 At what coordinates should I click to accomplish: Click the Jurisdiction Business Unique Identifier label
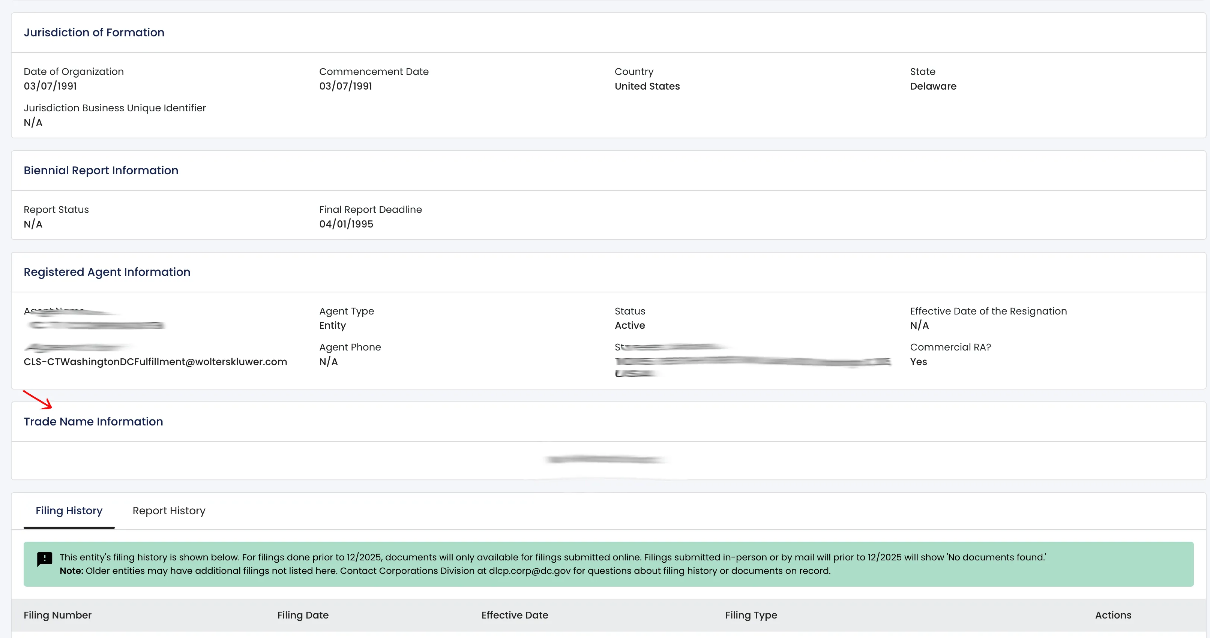[115, 108]
